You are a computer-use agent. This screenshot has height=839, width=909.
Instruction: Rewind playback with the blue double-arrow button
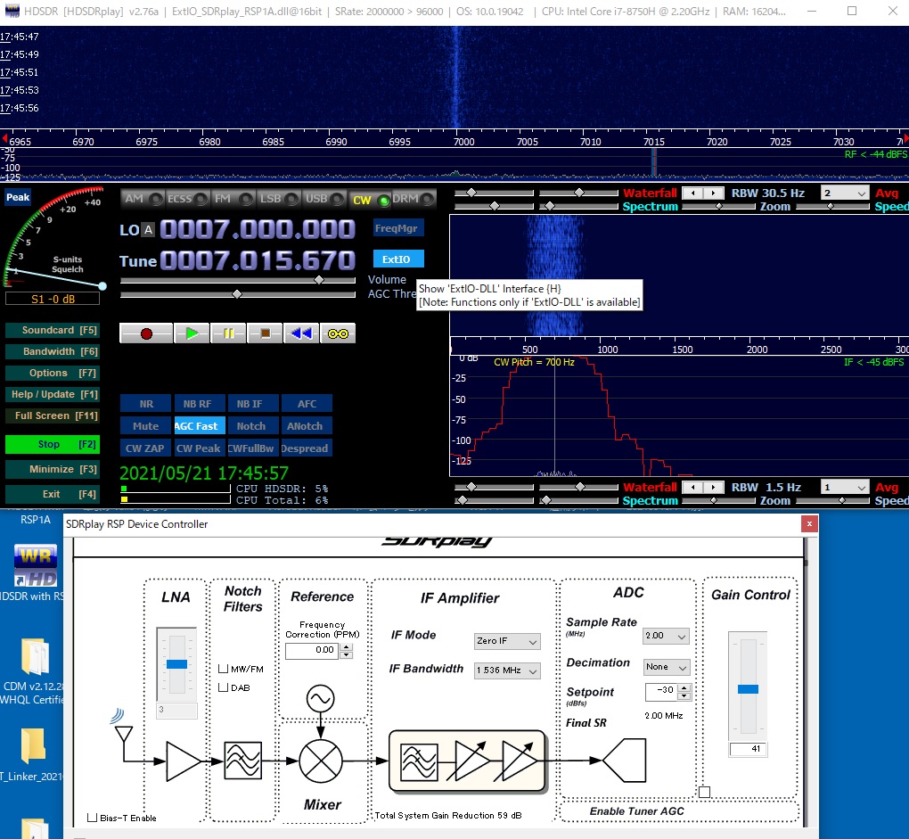click(x=301, y=333)
